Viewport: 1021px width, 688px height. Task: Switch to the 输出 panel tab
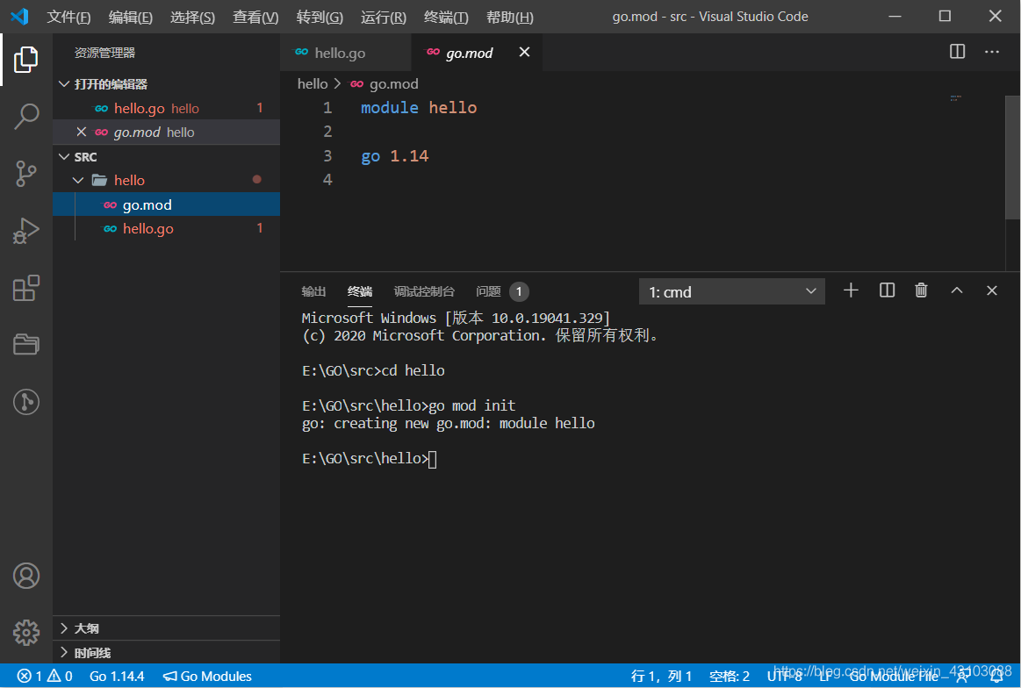[x=313, y=291]
